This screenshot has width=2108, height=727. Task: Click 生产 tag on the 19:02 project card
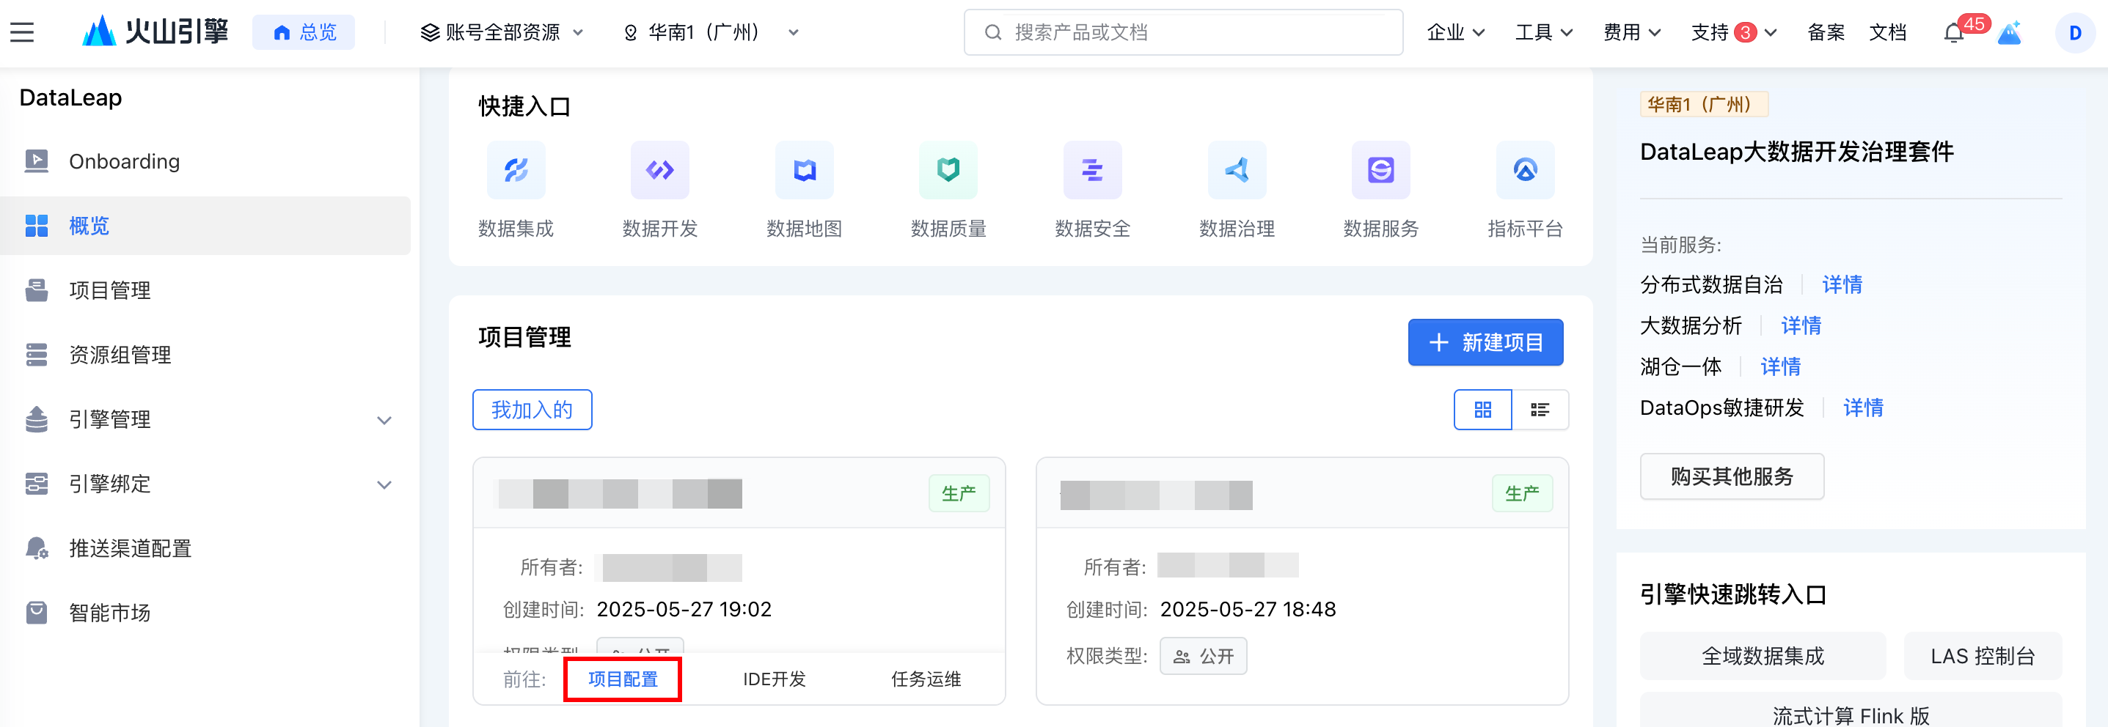[x=959, y=493]
